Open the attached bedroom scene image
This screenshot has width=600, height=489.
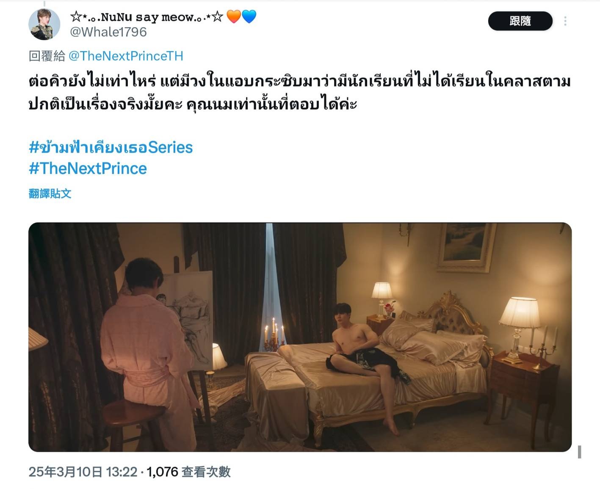300,337
